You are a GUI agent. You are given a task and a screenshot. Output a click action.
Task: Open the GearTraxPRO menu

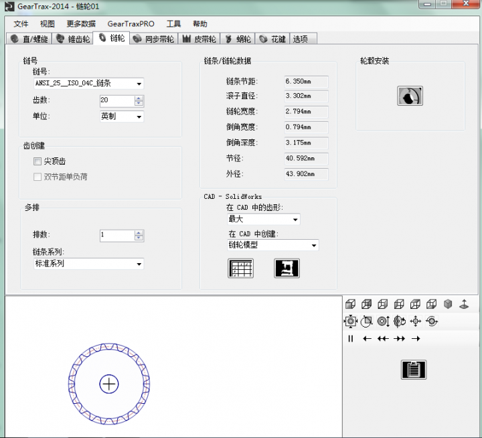click(x=131, y=23)
